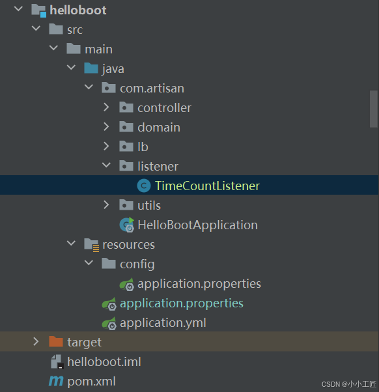The height and width of the screenshot is (392, 379).
Task: Open application.yml file
Action: [x=163, y=323]
